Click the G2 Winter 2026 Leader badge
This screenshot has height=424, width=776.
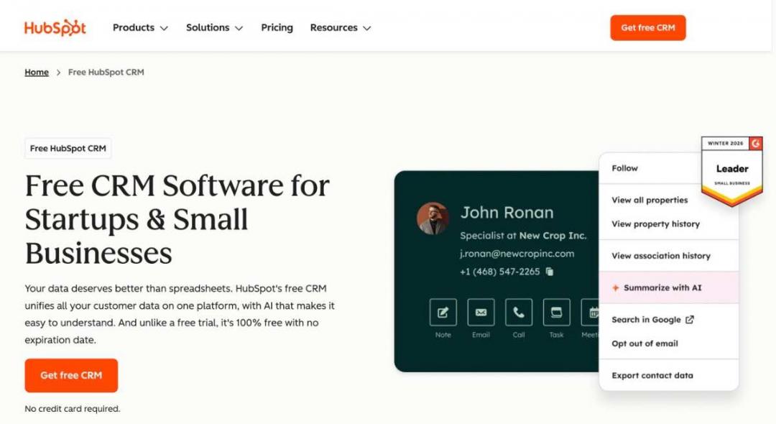732,171
